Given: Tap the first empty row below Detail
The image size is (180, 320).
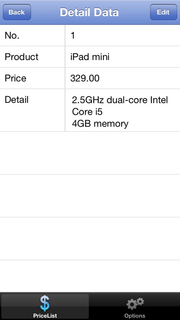Looking at the screenshot, I should click(x=90, y=153).
